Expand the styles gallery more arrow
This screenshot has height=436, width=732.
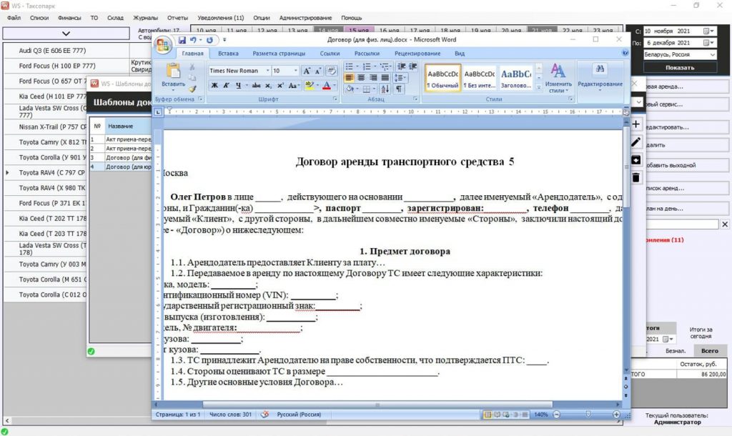pyautogui.click(x=539, y=86)
